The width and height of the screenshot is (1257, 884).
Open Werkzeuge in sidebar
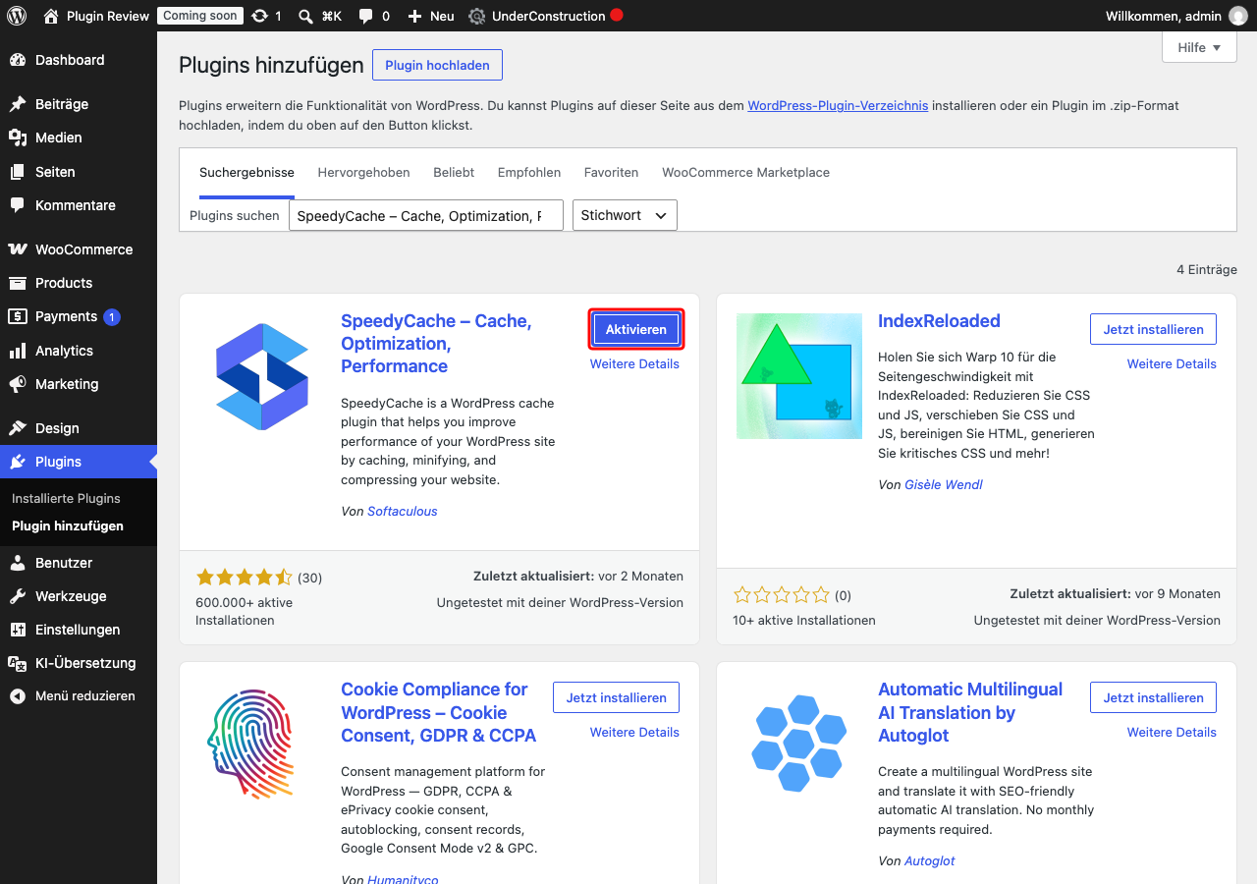(79, 596)
